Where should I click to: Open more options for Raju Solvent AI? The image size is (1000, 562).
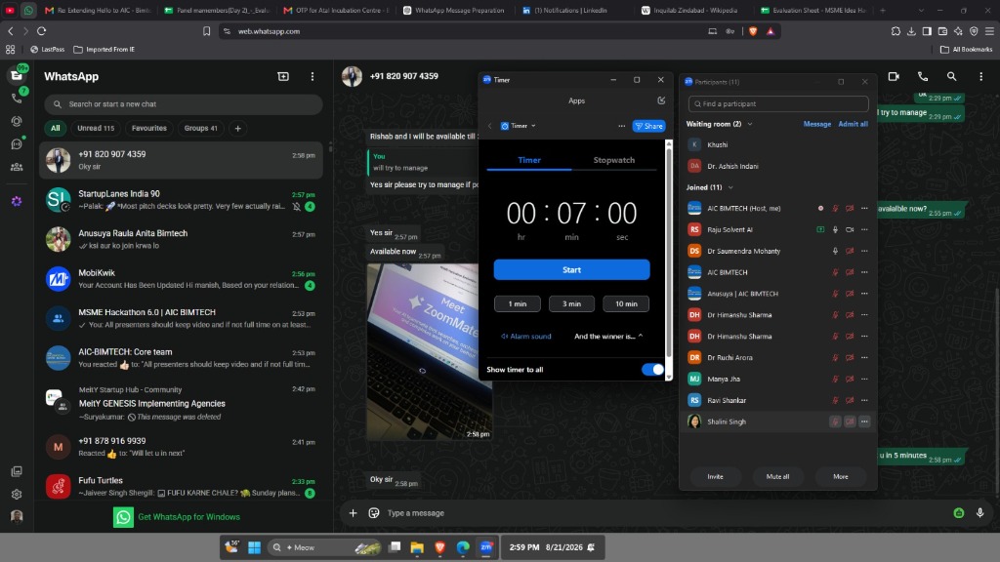(x=865, y=229)
